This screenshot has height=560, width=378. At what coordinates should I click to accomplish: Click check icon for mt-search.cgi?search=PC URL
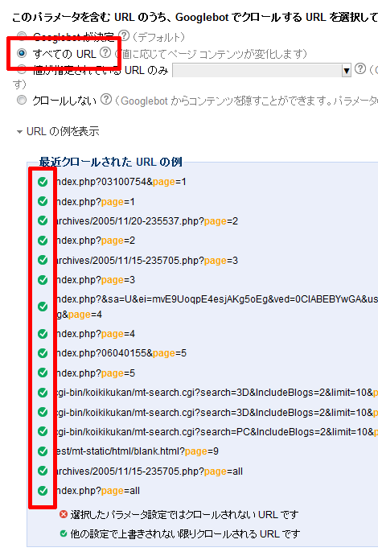pos(43,431)
